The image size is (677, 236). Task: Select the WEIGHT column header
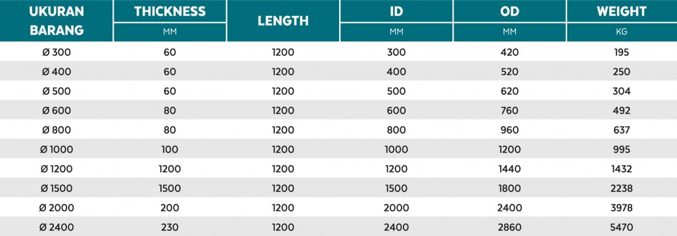click(x=622, y=11)
